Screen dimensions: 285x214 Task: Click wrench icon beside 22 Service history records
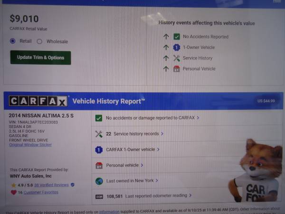pyautogui.click(x=99, y=134)
